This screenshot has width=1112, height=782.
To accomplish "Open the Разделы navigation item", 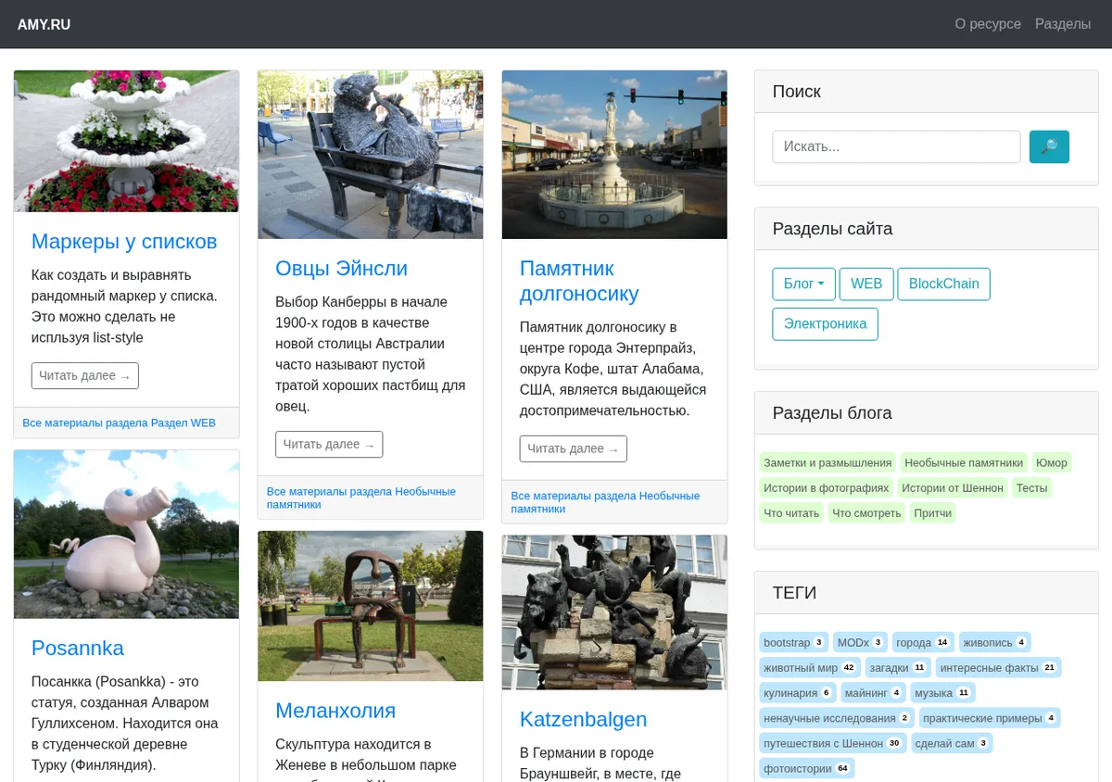I will click(x=1063, y=24).
